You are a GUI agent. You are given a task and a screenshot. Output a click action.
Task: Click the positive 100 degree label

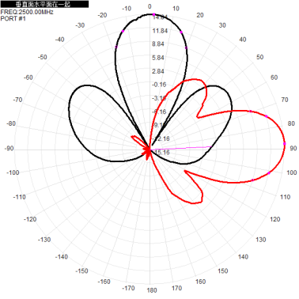[292, 172]
